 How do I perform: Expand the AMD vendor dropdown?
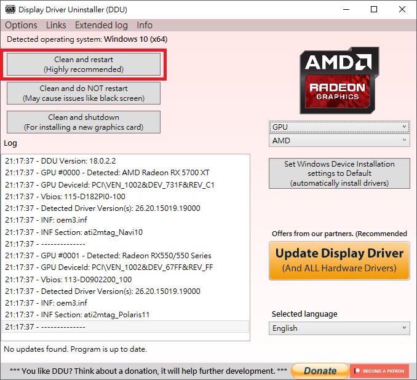pos(340,140)
